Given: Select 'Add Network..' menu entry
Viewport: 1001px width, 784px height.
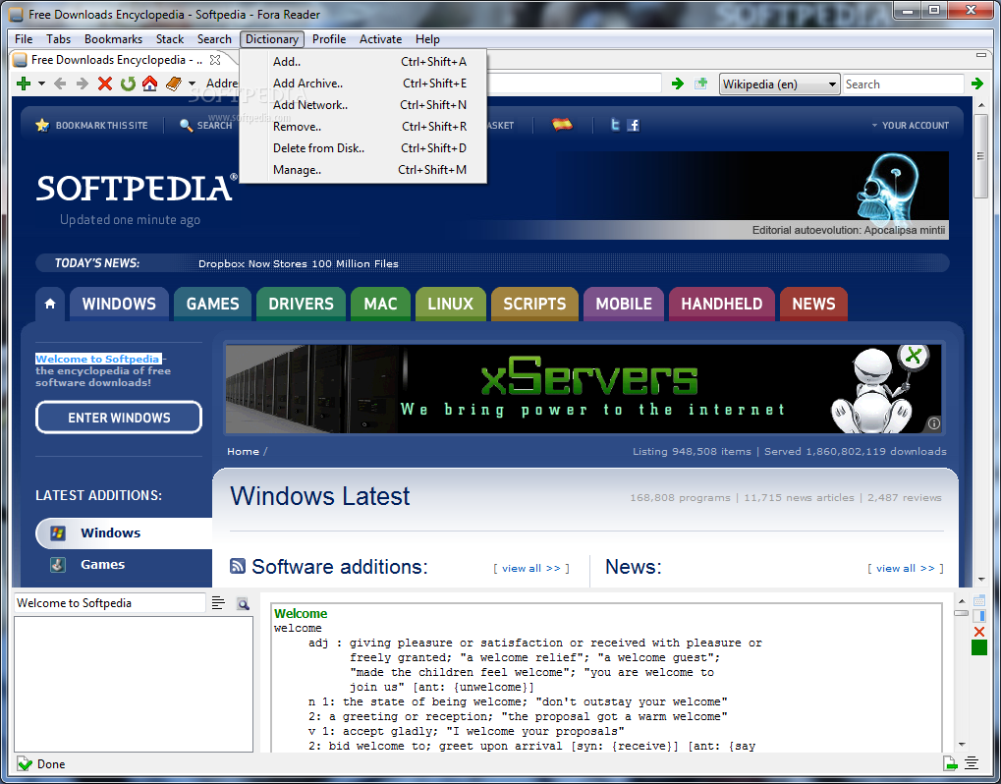Looking at the screenshot, I should tap(362, 105).
